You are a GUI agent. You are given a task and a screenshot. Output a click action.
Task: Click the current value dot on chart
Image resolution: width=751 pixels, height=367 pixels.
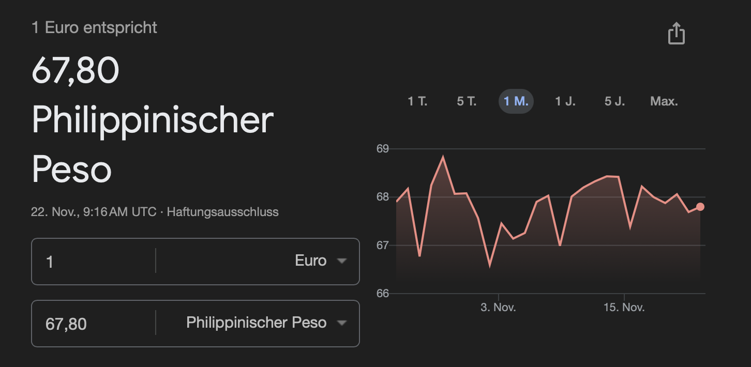tap(700, 207)
